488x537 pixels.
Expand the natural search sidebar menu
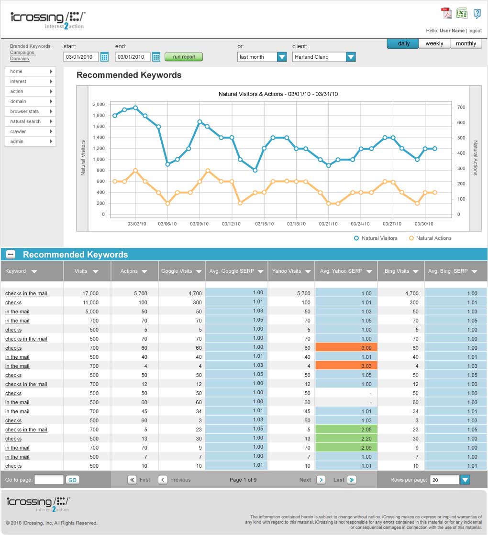(31, 121)
